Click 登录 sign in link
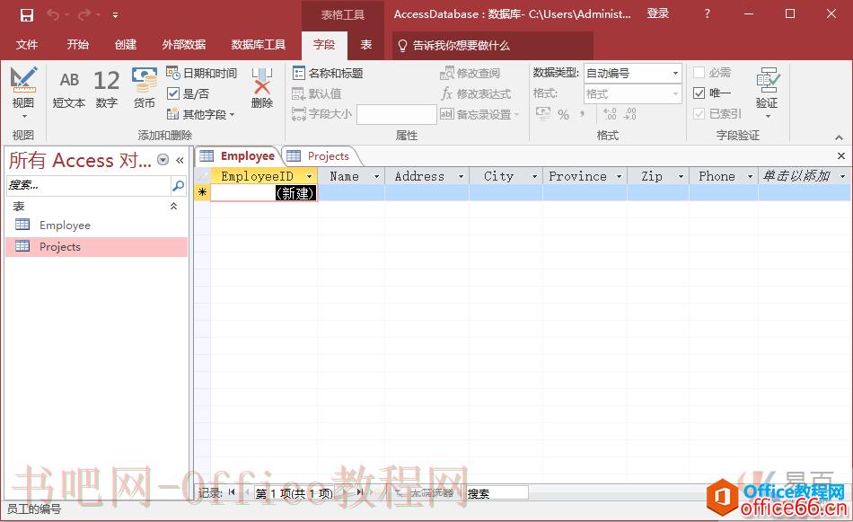 (657, 13)
